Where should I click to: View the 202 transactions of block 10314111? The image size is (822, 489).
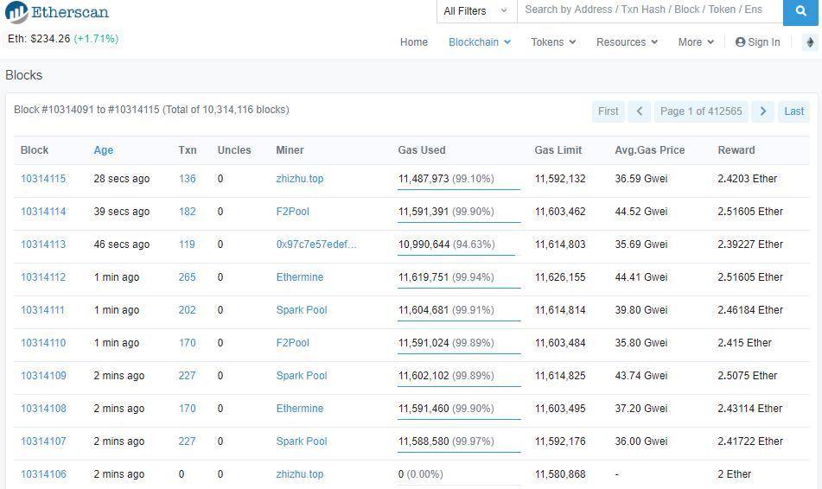point(188,310)
